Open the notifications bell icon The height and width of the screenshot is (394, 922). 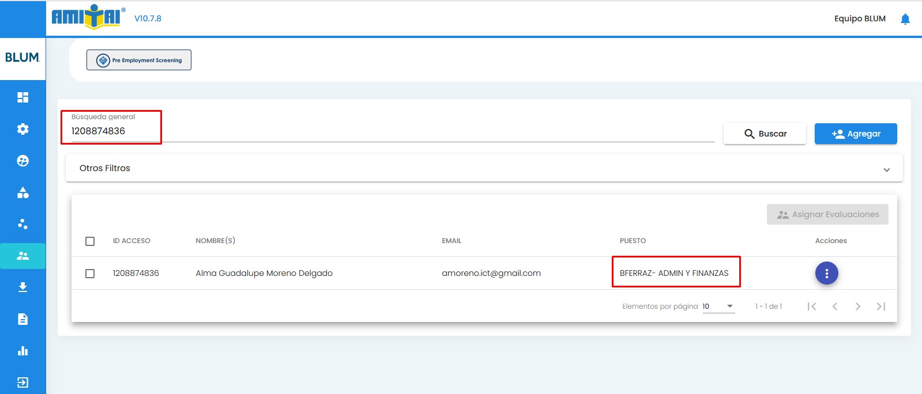tap(905, 19)
